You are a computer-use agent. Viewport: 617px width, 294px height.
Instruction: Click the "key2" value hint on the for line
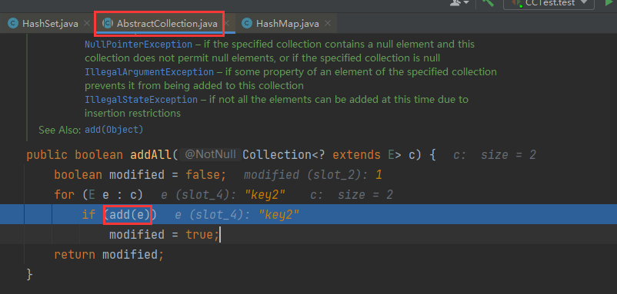(x=265, y=195)
